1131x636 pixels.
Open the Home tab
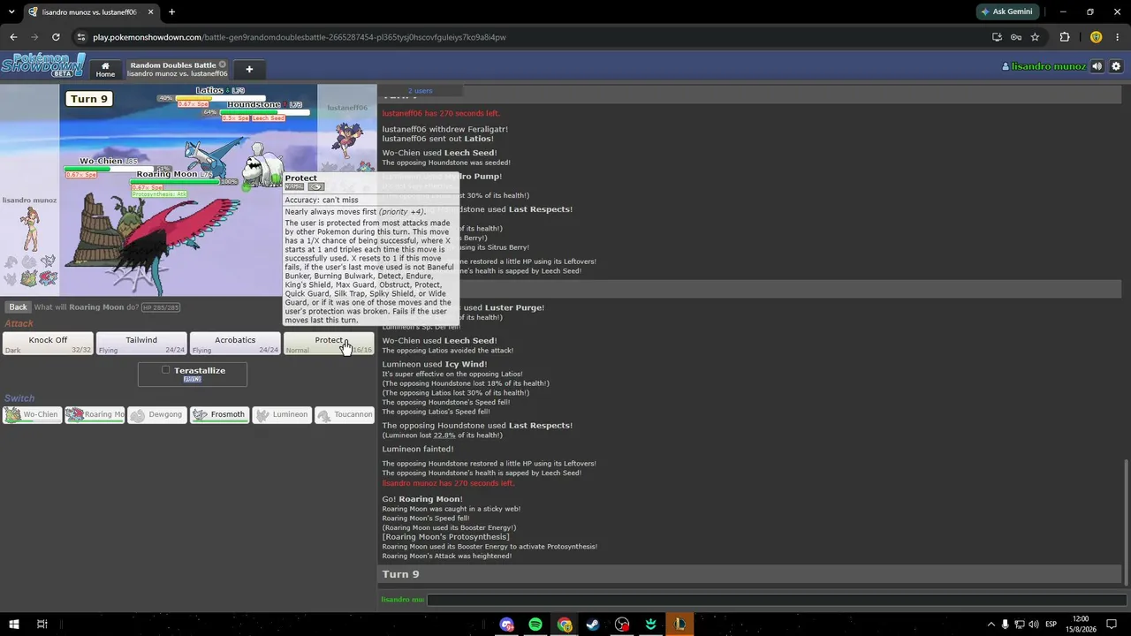105,69
